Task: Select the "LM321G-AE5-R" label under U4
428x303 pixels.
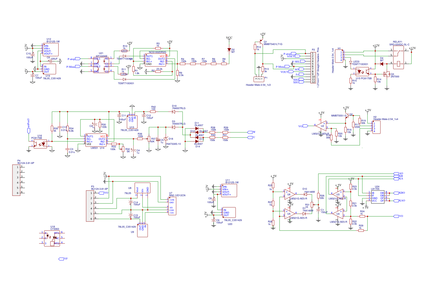Action: coord(339,222)
